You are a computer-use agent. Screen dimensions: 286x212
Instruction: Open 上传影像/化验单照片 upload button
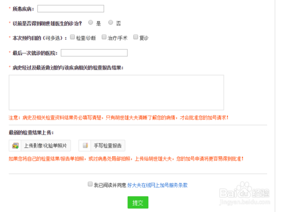pyautogui.click(x=39, y=146)
